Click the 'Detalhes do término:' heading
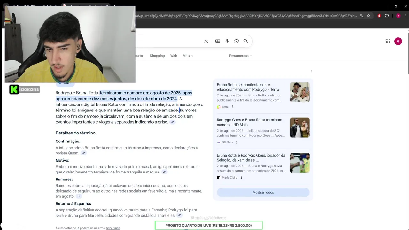The height and width of the screenshot is (230, 409). (x=76, y=133)
